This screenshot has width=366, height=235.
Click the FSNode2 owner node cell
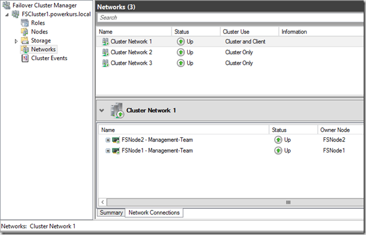coord(334,140)
